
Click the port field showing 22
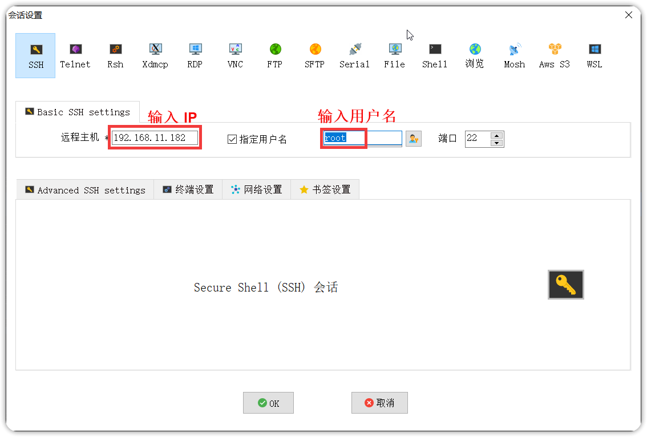(478, 139)
